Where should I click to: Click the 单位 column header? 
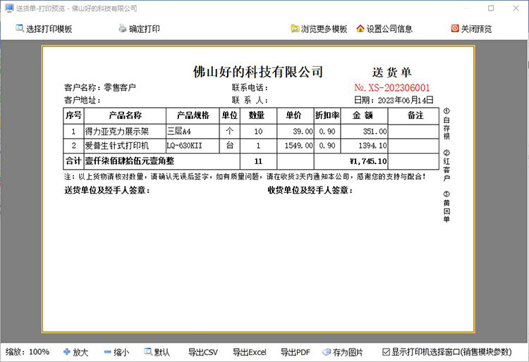tap(230, 116)
